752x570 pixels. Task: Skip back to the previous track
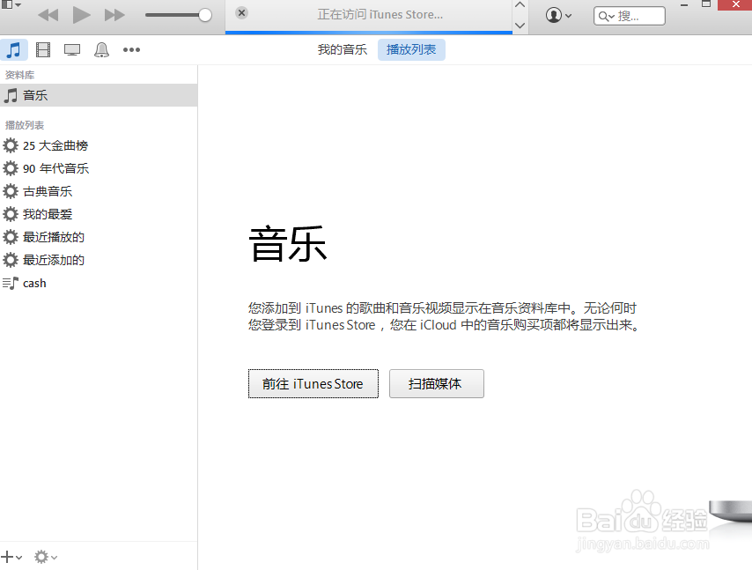pos(48,15)
